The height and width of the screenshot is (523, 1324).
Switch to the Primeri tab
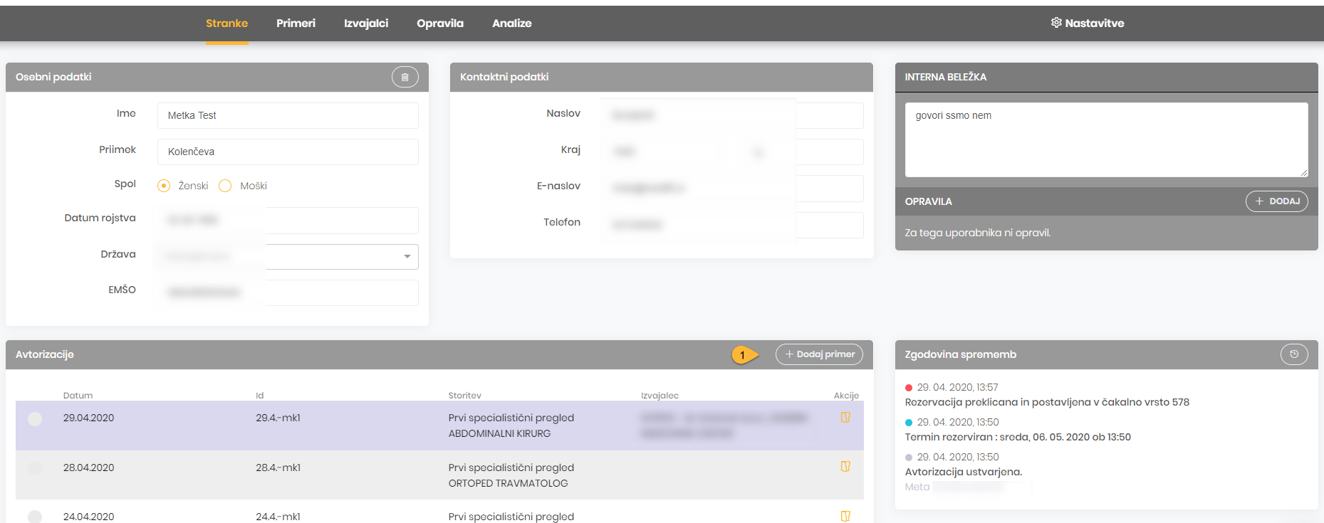(296, 23)
